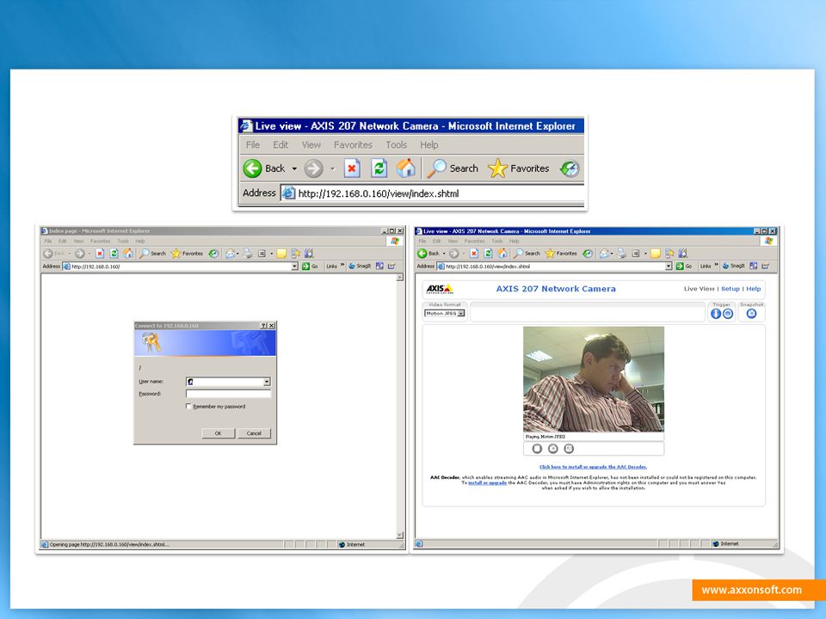
Task: Open address dropdown in Live view window
Action: point(669,267)
